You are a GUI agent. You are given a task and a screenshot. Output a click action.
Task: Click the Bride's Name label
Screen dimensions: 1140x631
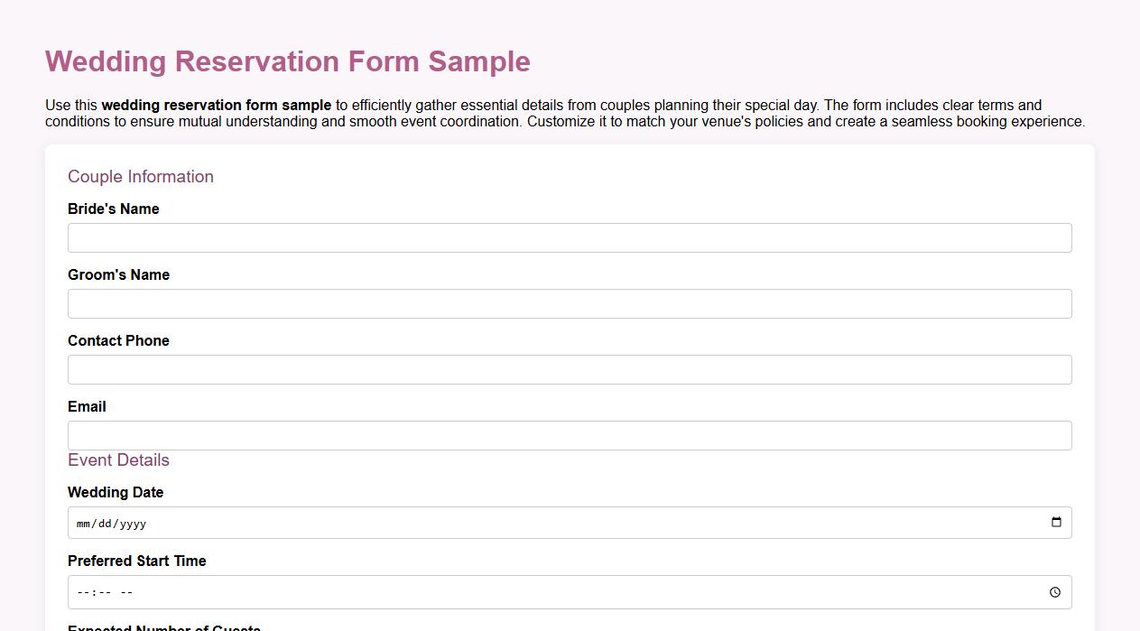tap(113, 209)
